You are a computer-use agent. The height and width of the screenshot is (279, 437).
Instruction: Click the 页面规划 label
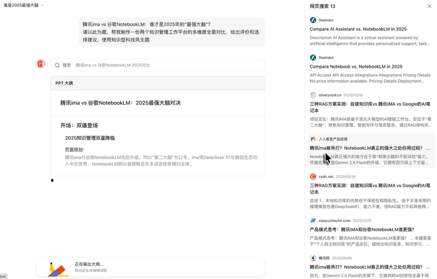click(75, 149)
